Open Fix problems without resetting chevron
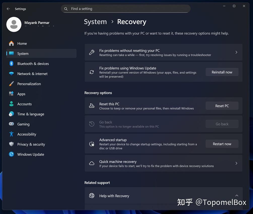Viewport: 253px width, 214px height. click(236, 52)
